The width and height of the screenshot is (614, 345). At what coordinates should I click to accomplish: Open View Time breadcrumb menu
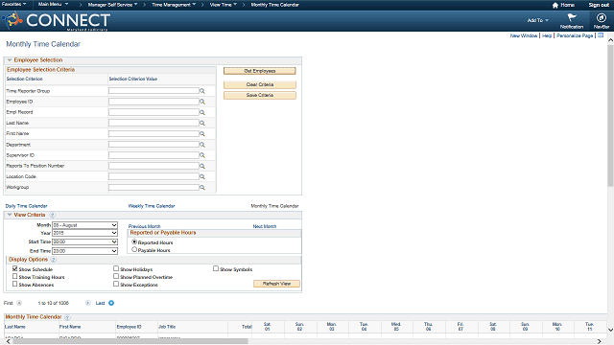224,5
